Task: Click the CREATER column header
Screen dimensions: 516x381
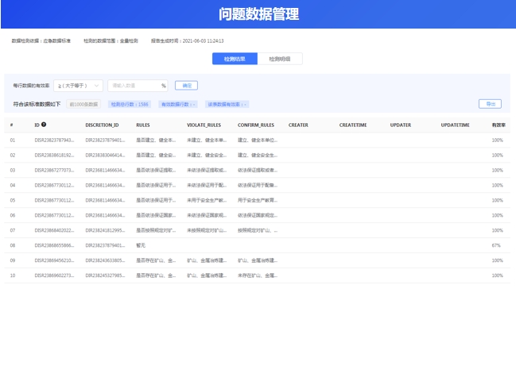Action: 298,125
